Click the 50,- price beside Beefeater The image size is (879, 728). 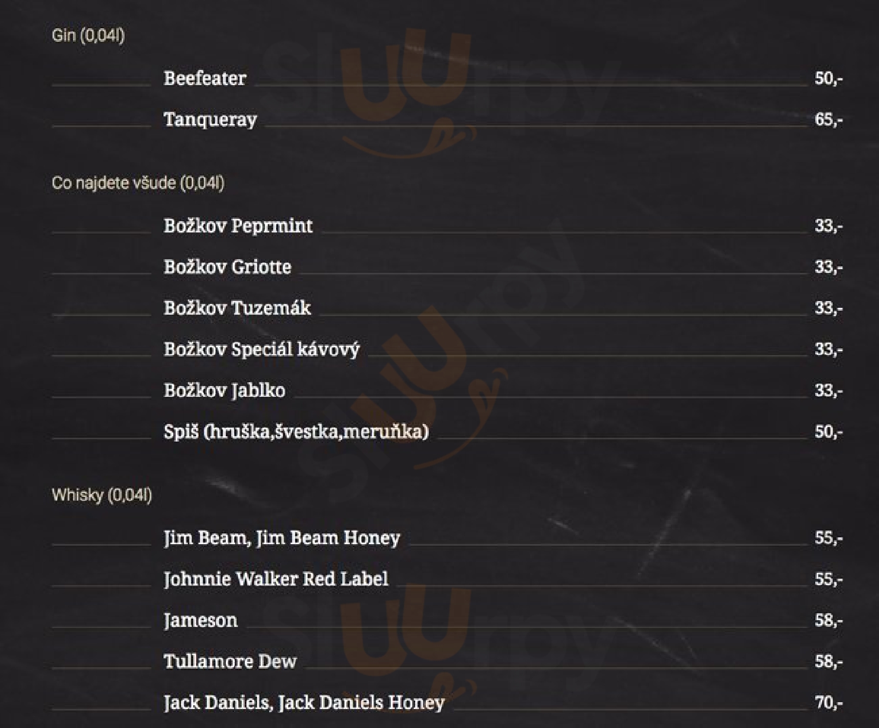(x=829, y=78)
